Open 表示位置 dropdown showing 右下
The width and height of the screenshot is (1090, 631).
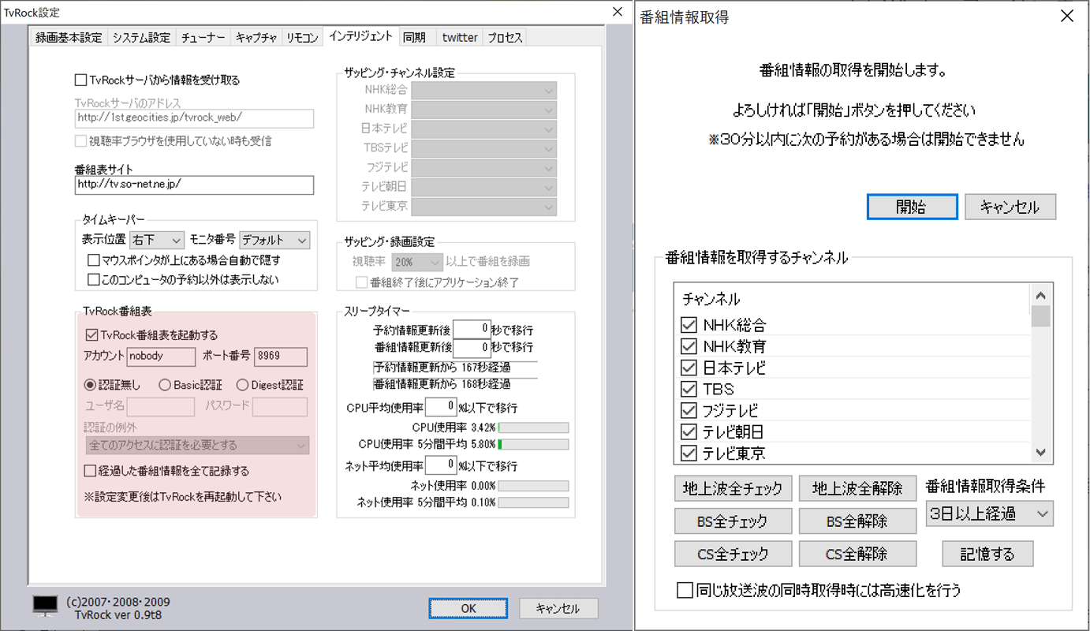(x=157, y=240)
